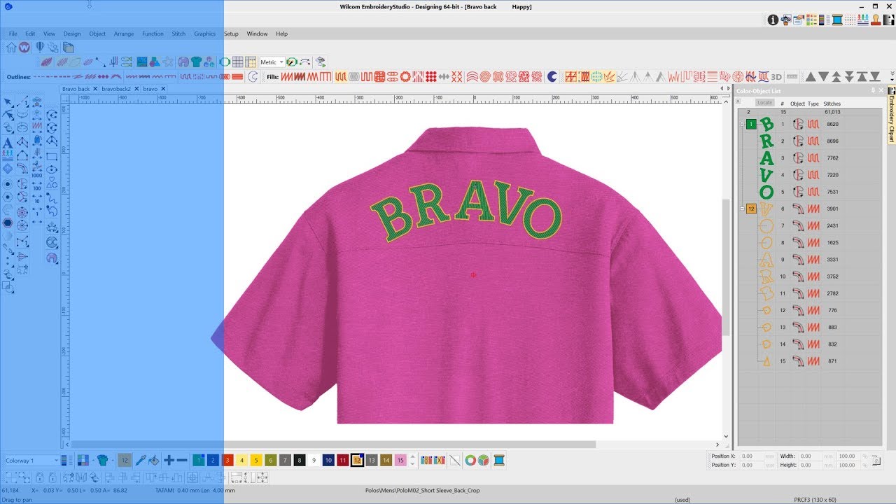Viewport: 896px width, 504px height.
Task: Click the rubber stamp docker icon
Action: 875,20
